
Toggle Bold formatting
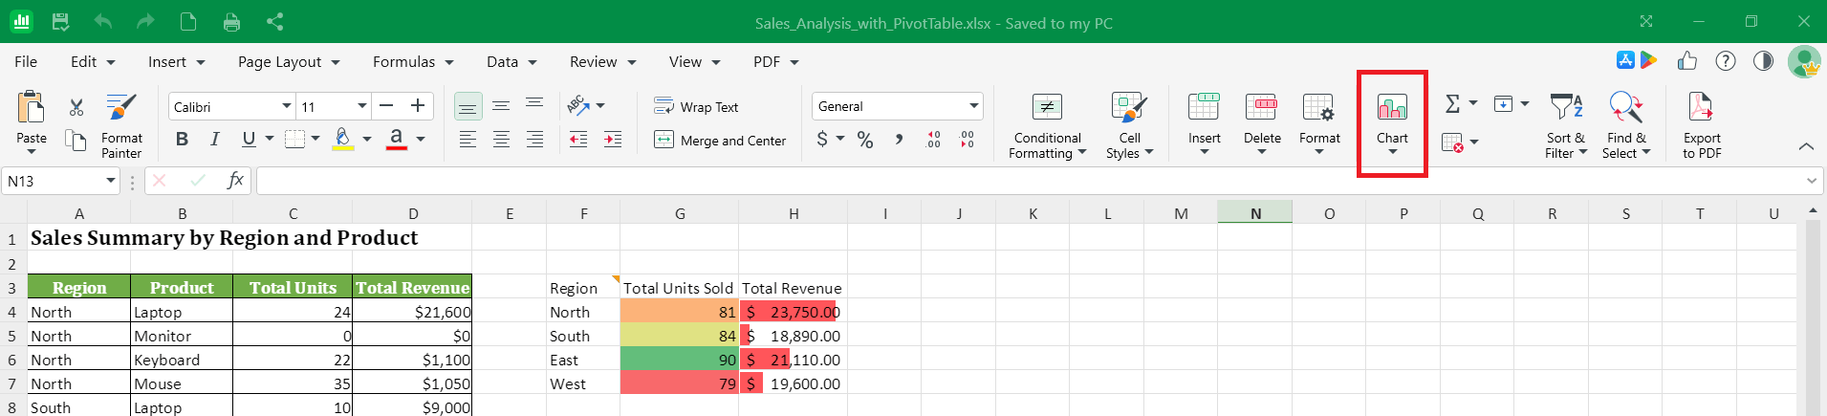click(182, 140)
